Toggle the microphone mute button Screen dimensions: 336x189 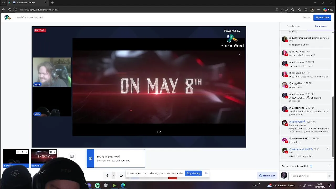(x=107, y=176)
